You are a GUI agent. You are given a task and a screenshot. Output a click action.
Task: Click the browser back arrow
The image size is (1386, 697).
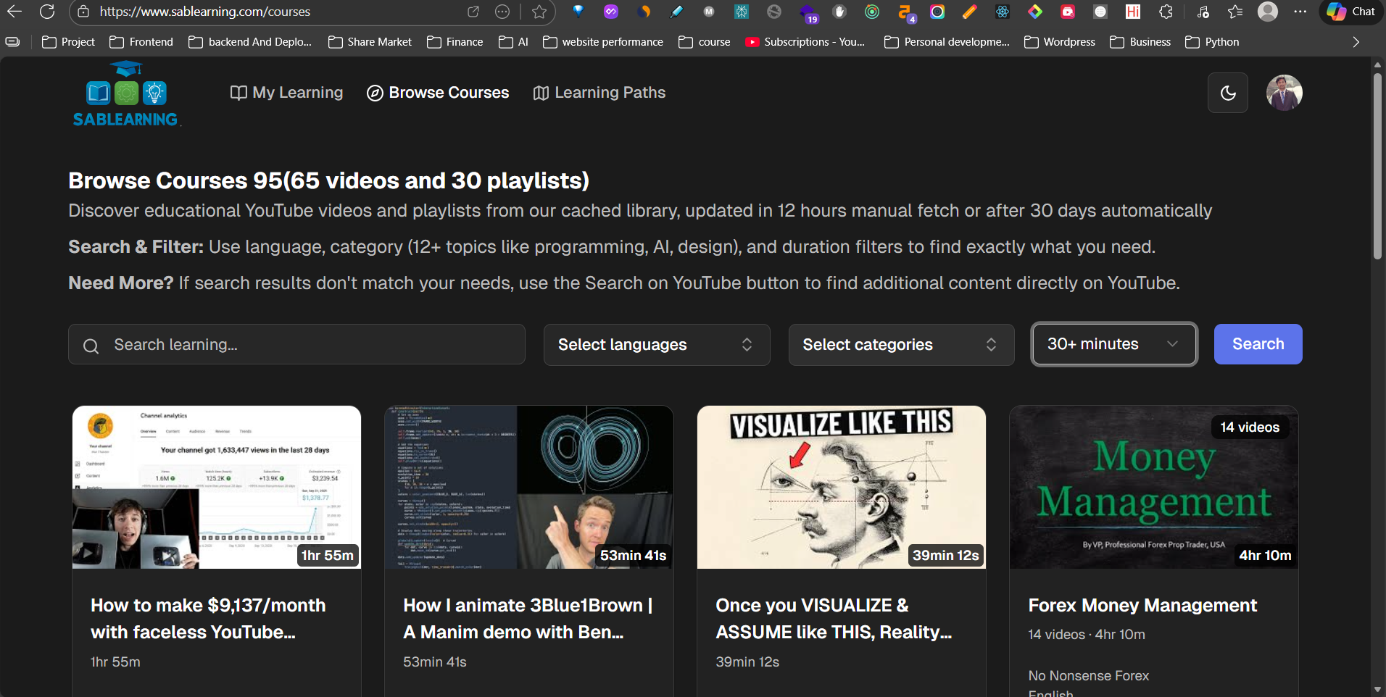(x=14, y=12)
